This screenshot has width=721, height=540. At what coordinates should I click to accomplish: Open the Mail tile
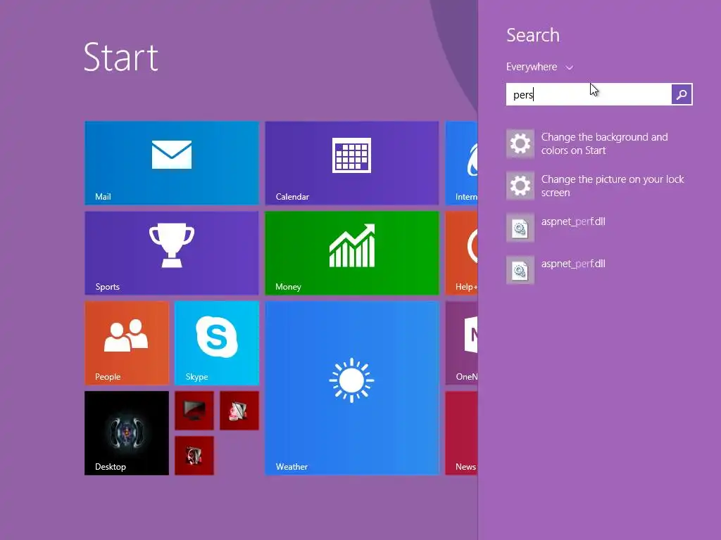(172, 163)
